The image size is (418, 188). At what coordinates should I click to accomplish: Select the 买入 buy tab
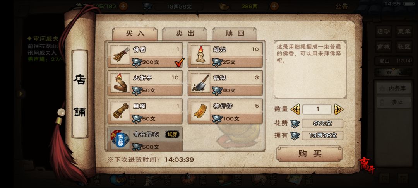[x=135, y=33]
